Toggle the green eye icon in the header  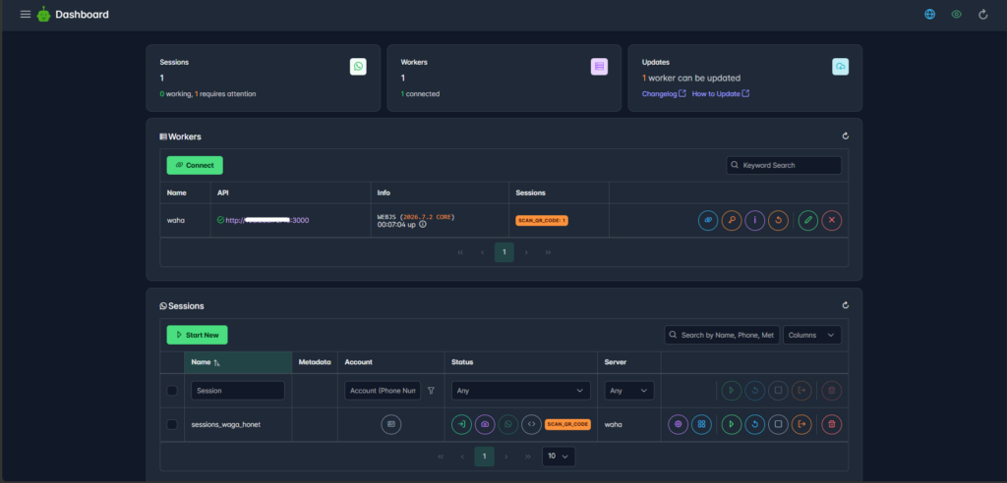pos(956,14)
